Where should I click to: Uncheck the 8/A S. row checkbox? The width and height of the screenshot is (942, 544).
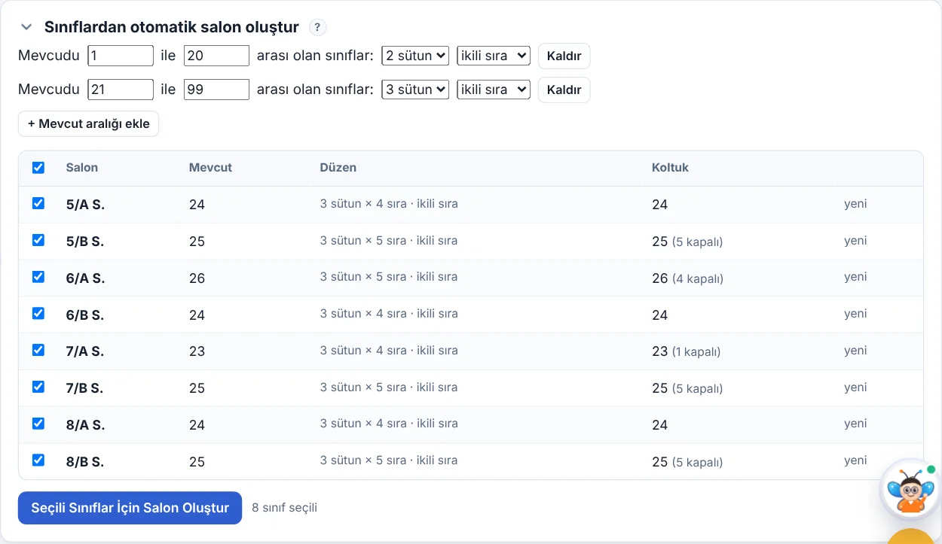(38, 424)
